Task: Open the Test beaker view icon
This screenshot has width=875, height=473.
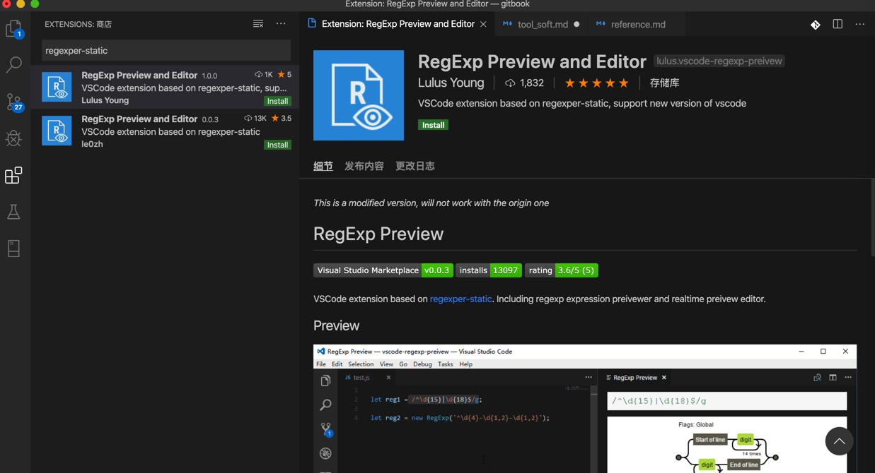Action: click(x=14, y=212)
